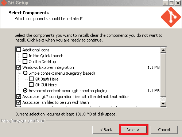Uncheck Associate .sh files with Bash

click(x=19, y=102)
